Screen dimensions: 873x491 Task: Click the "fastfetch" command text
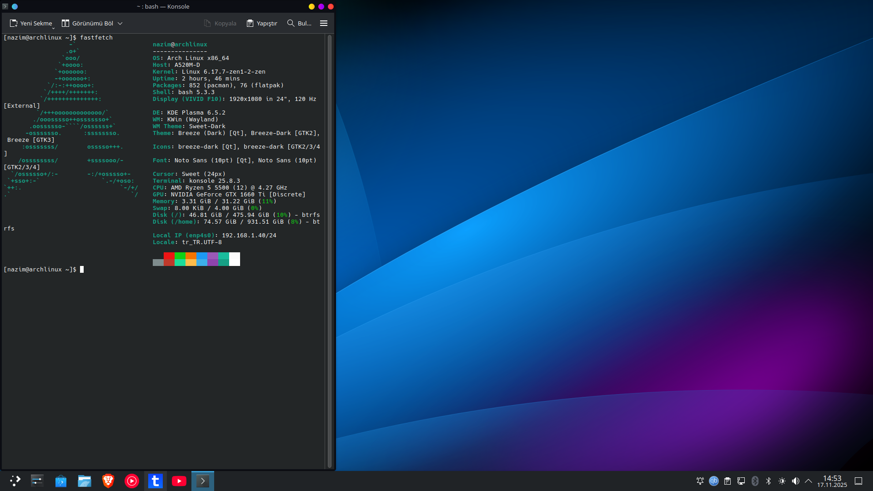tap(96, 38)
